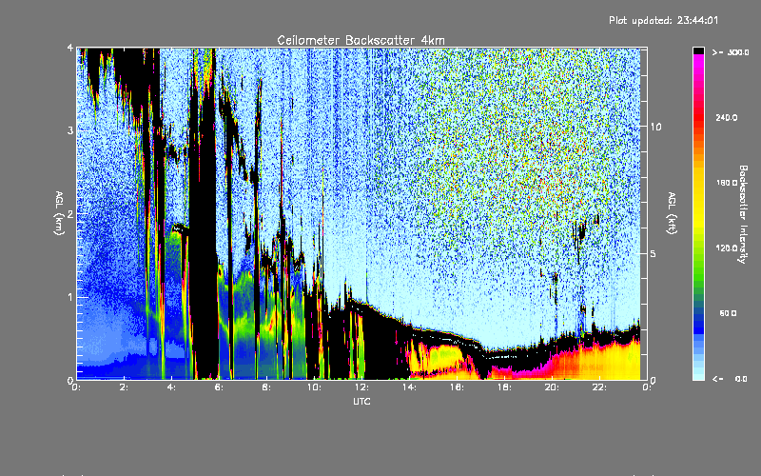This screenshot has height=476, width=761.
Task: Click the '12:' UTC time tick
Action: pyautogui.click(x=361, y=387)
